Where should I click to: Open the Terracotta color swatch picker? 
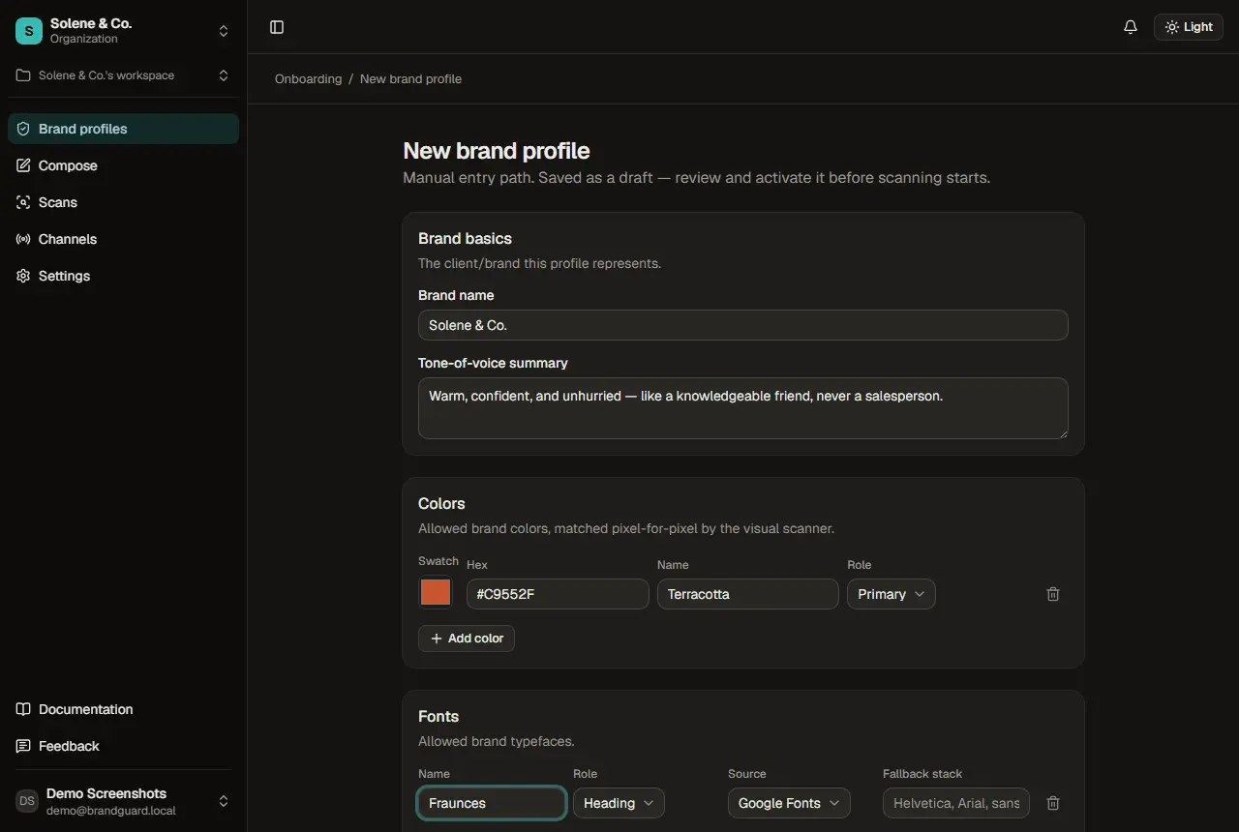click(x=436, y=593)
